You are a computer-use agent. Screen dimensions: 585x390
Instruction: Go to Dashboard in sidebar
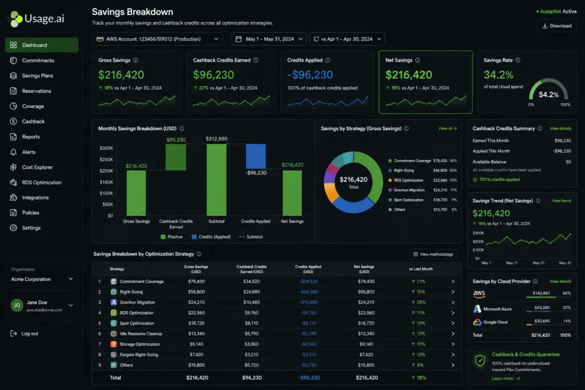[x=42, y=45]
